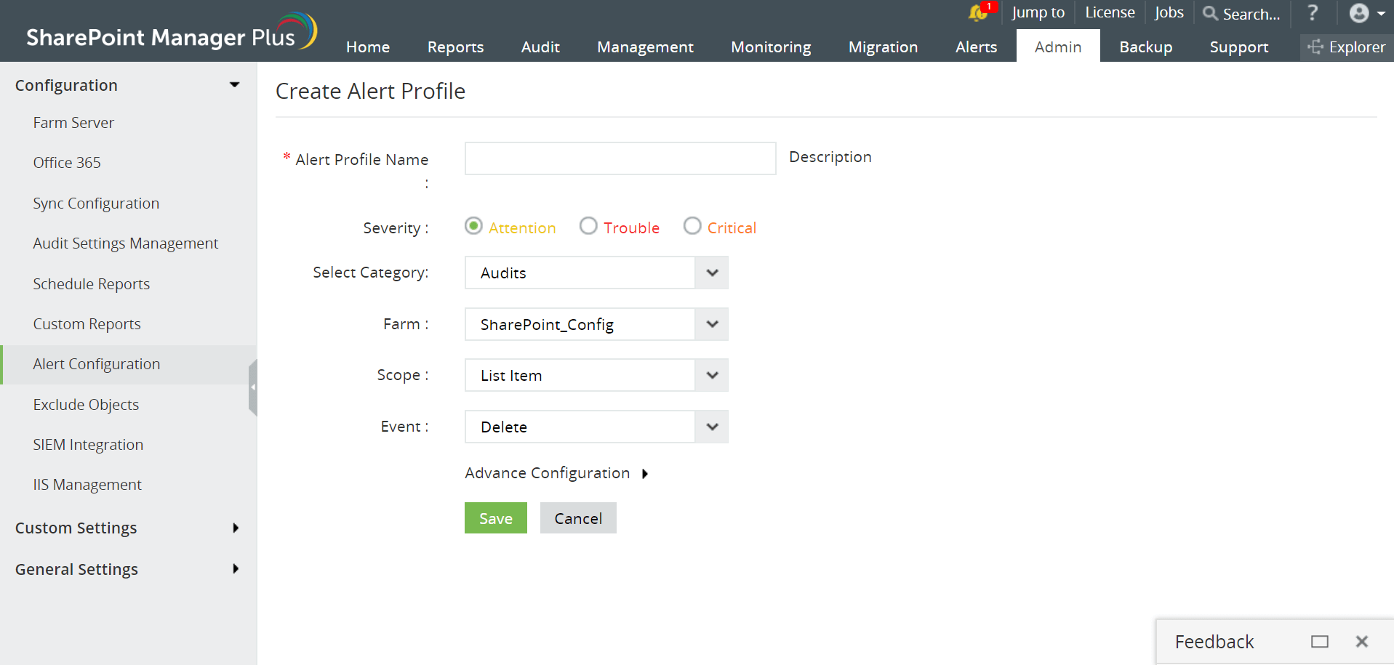Click the Jump to link
Screen dimensions: 1394x665
(x=1038, y=12)
